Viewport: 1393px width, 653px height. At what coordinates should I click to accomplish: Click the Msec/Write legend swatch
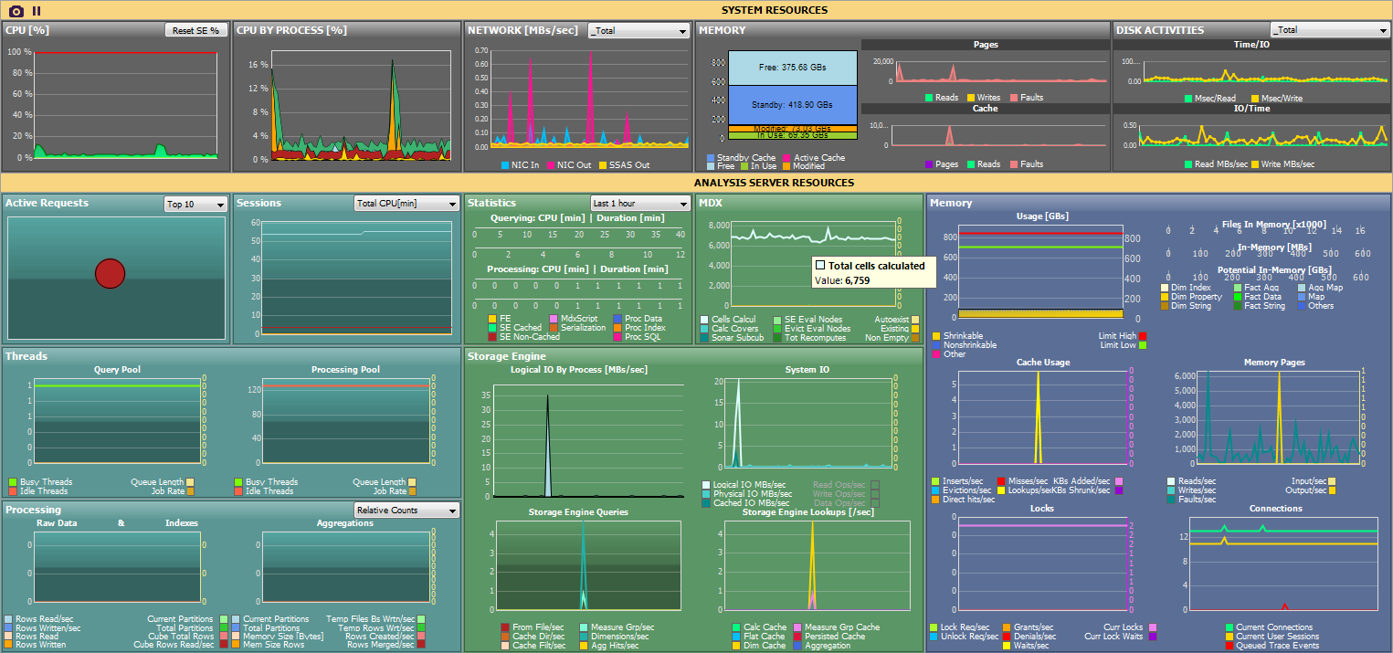click(x=1255, y=98)
